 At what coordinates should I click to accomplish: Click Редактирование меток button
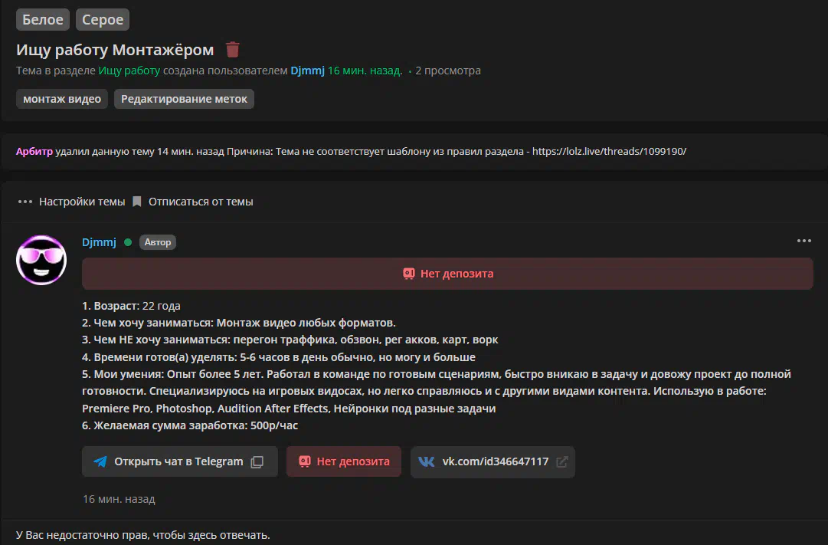pyautogui.click(x=184, y=99)
